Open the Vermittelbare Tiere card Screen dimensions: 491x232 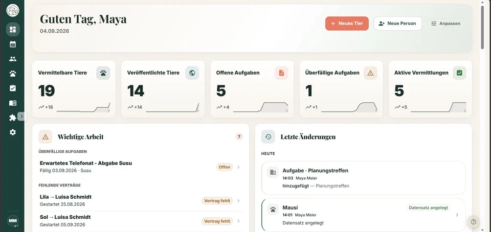pyautogui.click(x=74, y=89)
